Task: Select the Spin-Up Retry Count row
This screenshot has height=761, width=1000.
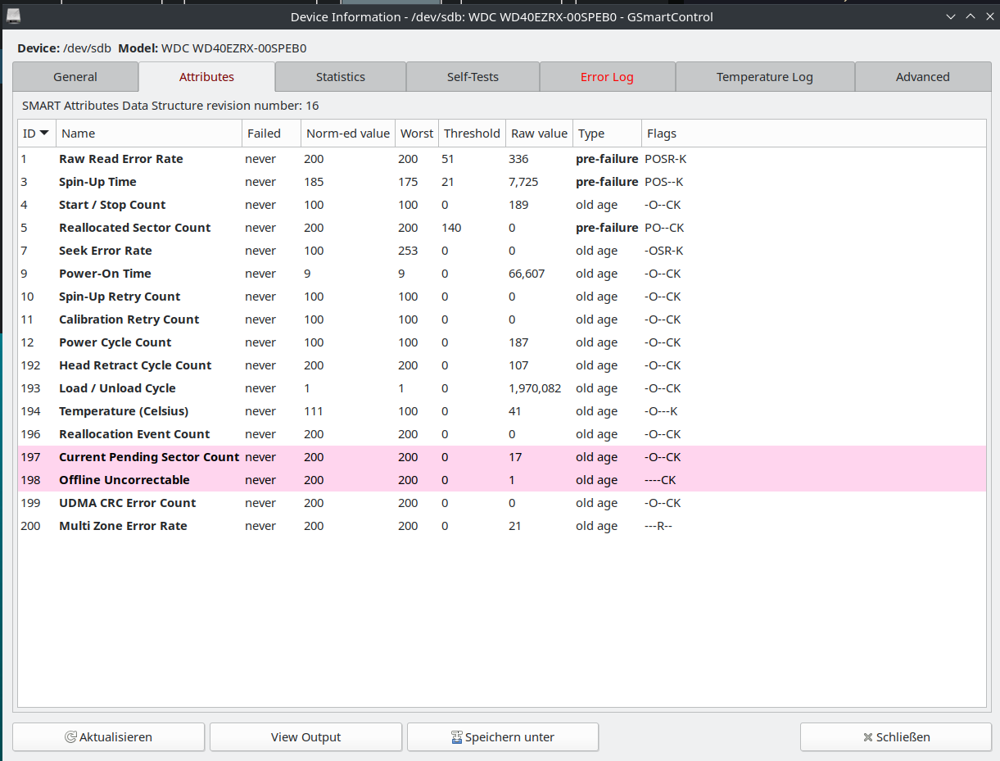Action: 501,297
